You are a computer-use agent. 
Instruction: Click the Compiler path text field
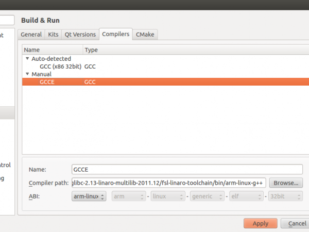coord(168,183)
